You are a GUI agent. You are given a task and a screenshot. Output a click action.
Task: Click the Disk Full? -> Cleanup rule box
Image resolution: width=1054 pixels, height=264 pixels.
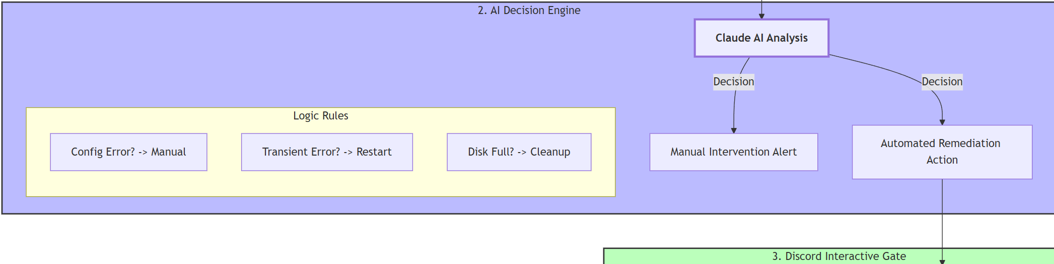[x=519, y=152]
